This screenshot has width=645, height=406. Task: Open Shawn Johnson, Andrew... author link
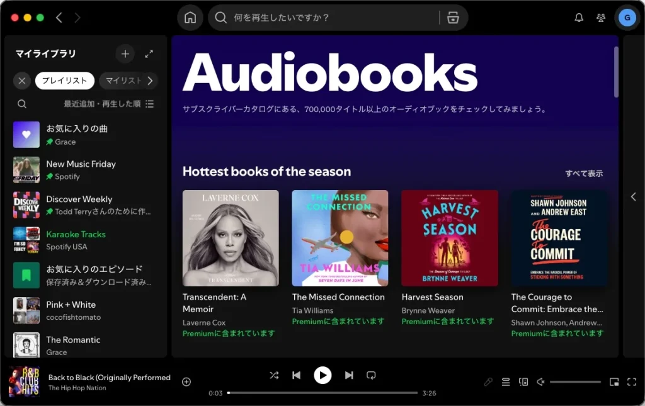557,322
